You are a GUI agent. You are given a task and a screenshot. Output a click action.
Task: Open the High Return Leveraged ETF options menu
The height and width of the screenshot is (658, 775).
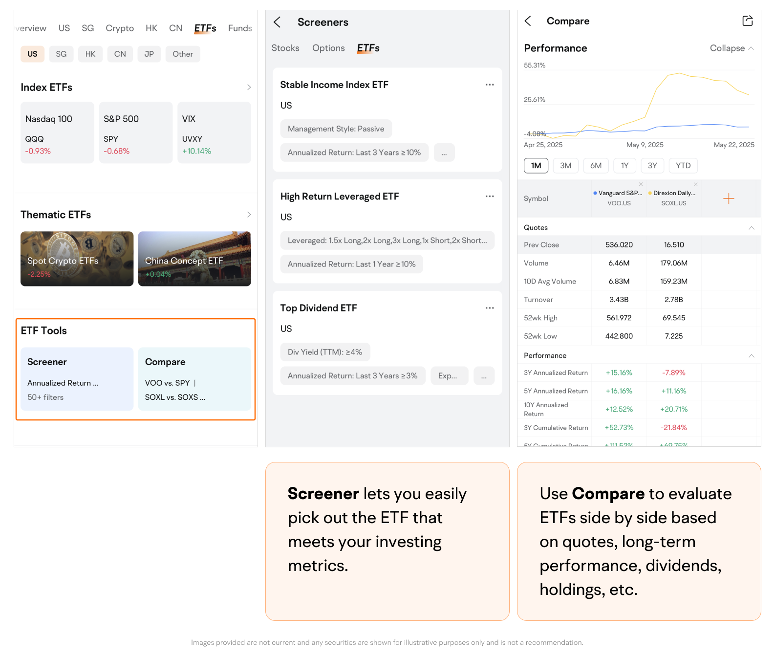coord(489,197)
